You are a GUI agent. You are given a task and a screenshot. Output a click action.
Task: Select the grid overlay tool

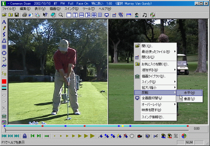pos(4,47)
